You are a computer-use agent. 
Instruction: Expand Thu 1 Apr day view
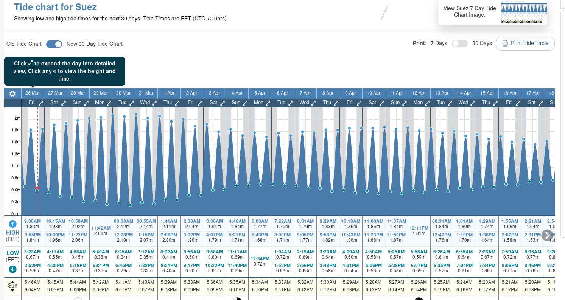tap(177, 103)
